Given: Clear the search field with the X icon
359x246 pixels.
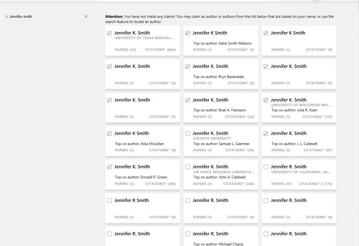Looking at the screenshot, I should [86, 16].
